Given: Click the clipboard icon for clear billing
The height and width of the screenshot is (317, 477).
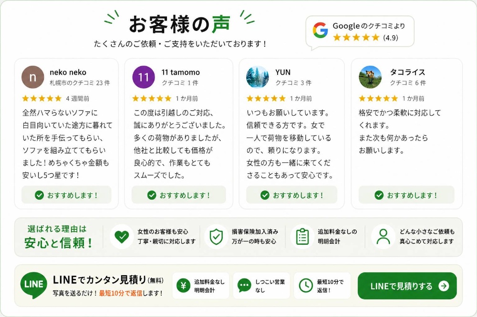Looking at the screenshot, I should (302, 237).
